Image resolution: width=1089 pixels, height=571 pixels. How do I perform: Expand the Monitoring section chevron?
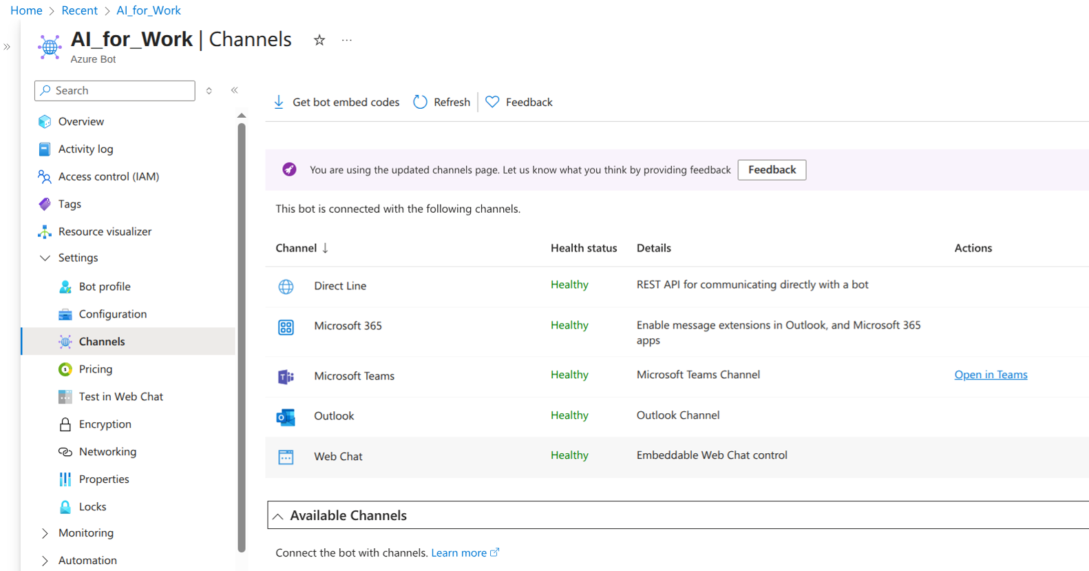(45, 533)
